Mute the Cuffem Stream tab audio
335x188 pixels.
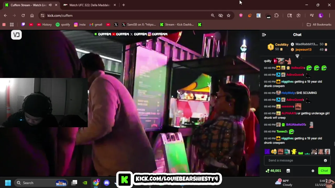(50, 5)
